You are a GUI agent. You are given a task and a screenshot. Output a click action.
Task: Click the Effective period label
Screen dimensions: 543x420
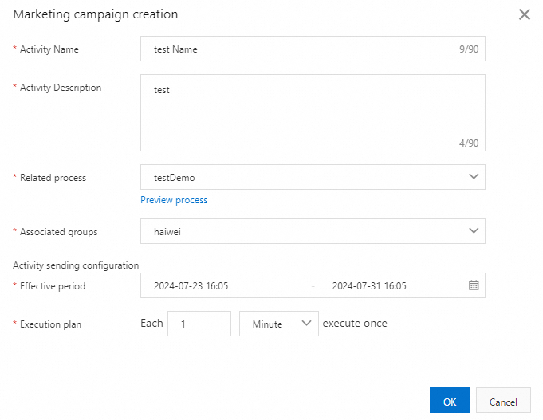point(52,285)
